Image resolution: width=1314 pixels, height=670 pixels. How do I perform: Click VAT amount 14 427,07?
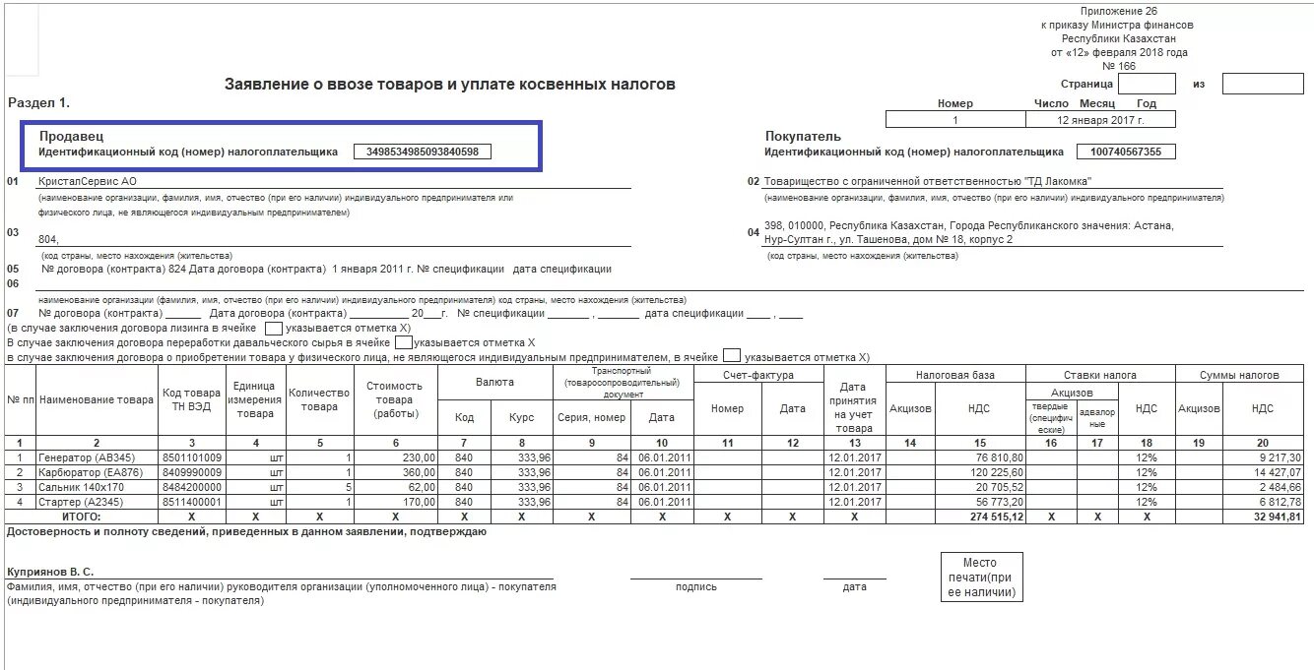pyautogui.click(x=1278, y=472)
